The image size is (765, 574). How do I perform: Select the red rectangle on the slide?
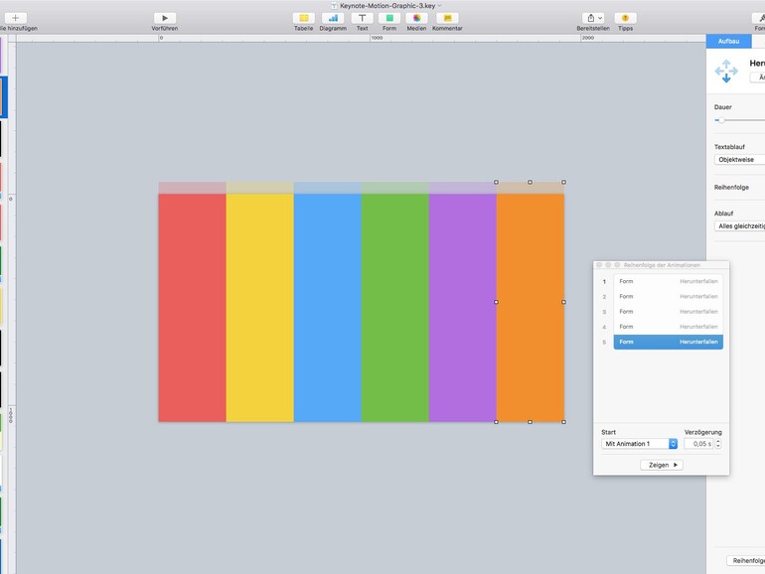click(x=192, y=308)
